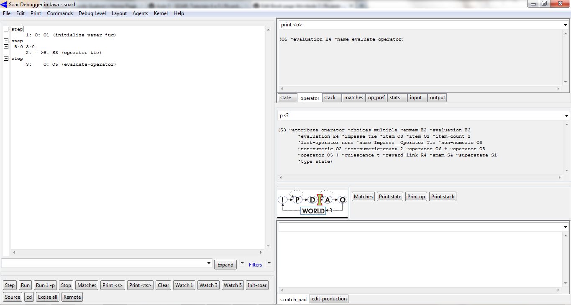Click the IPDAO world phase diagram
This screenshot has width=571, height=305.
[x=312, y=204]
